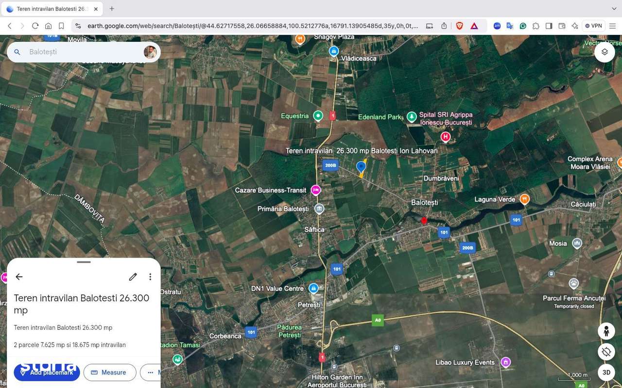The width and height of the screenshot is (622, 388).
Task: Open the map layers panel
Action: click(604, 51)
